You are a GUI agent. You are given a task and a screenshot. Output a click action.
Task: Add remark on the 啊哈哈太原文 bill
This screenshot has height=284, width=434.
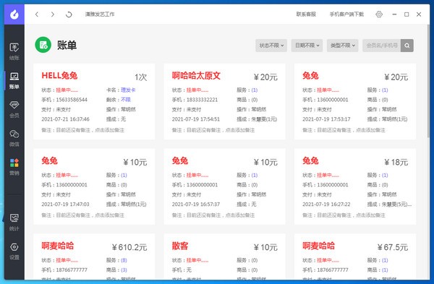(x=213, y=130)
